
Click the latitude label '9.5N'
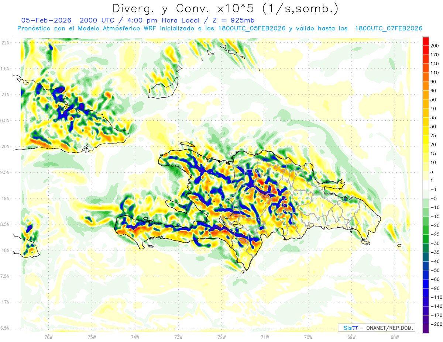coord(5,172)
